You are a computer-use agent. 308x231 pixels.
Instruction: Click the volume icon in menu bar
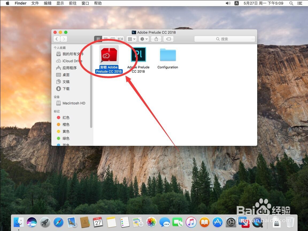pos(228,3)
